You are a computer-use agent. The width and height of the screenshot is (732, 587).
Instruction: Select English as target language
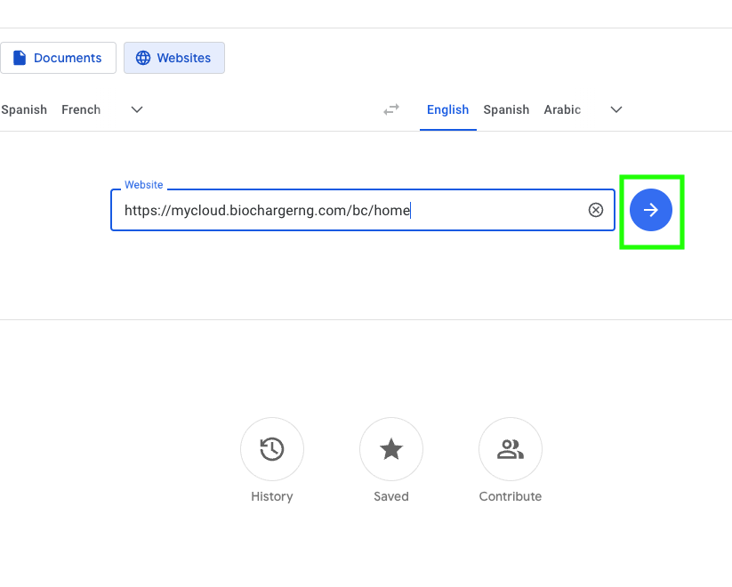(447, 109)
